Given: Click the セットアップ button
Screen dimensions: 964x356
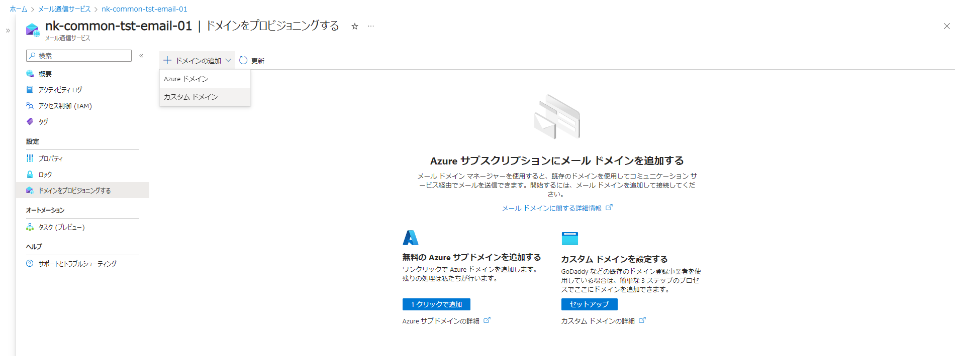Looking at the screenshot, I should click(589, 304).
